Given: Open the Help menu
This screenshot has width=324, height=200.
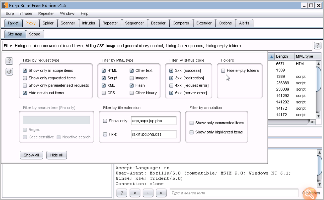Looking at the screenshot, I should click(85, 14).
